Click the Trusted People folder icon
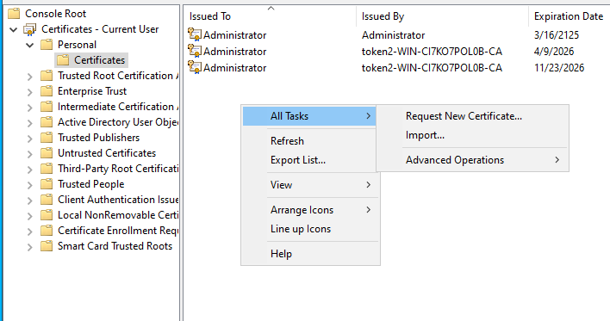610x321 pixels. click(x=47, y=184)
